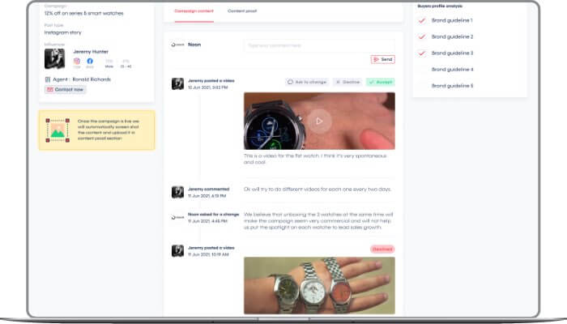
Task: Click the Instagram icon under Jeremy Hunter
Action: click(78, 61)
